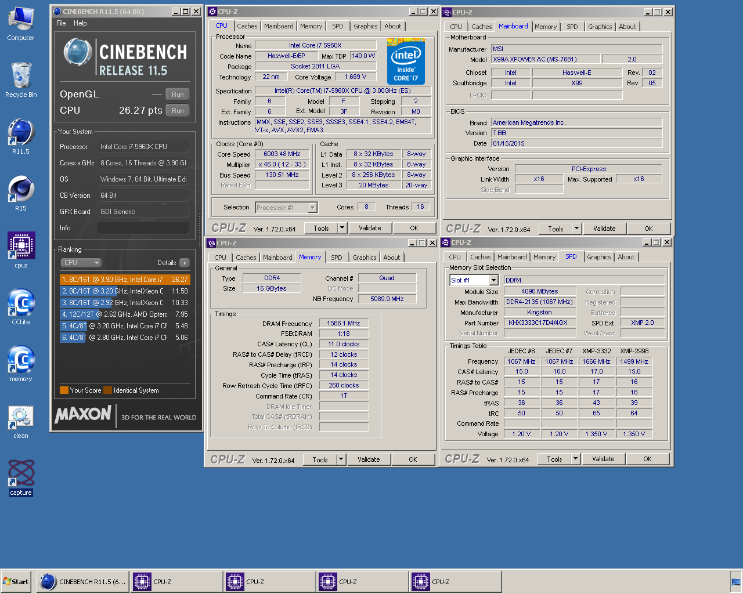743x594 pixels.
Task: Open the cpuz desktop icon
Action: 21,251
